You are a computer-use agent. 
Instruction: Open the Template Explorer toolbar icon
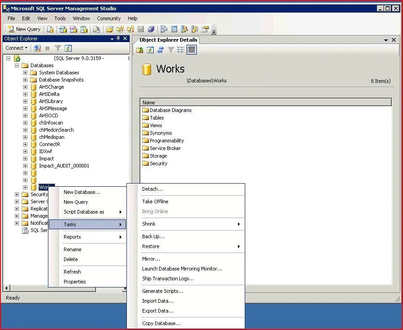(x=195, y=29)
